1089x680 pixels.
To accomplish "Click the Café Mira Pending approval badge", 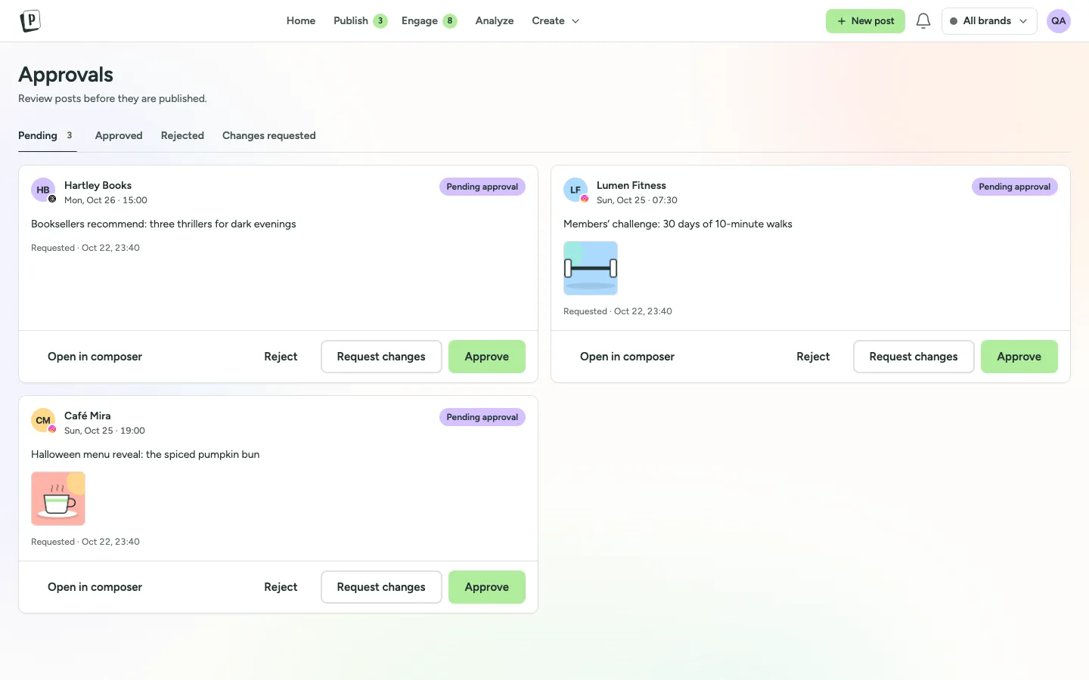I will pos(482,417).
